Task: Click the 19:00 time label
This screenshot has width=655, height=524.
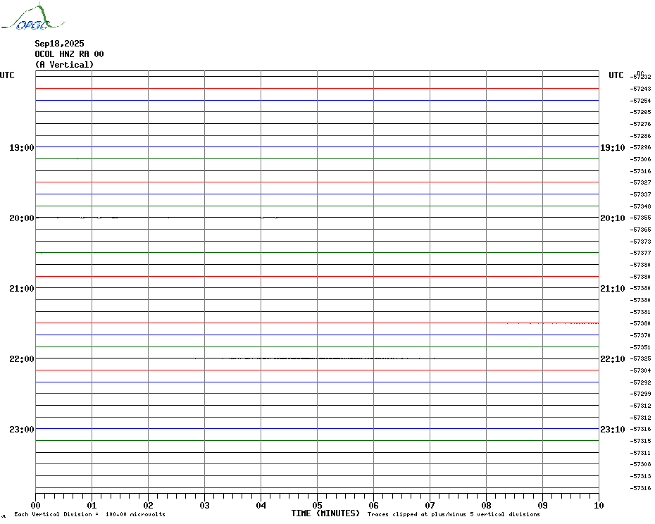Action: [x=22, y=147]
